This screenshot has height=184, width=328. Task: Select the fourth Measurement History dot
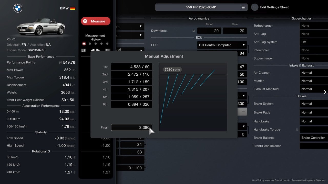101,44
